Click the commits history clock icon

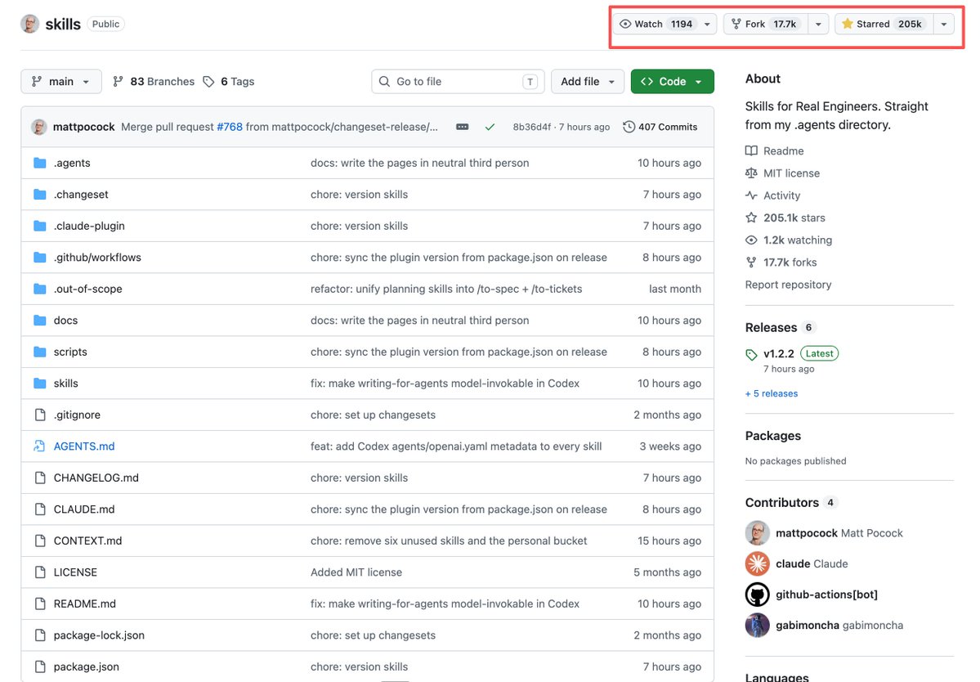pos(629,127)
